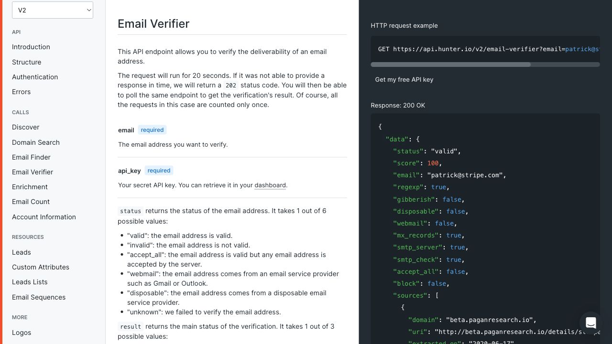Open Account Information docs
Screen dimensions: 612x344
click(x=44, y=217)
